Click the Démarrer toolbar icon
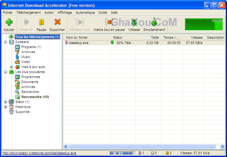The width and height of the screenshot is (227, 157). pyautogui.click(x=26, y=22)
